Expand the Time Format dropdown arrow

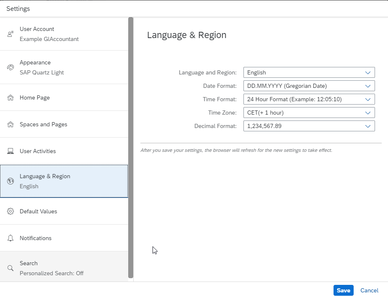368,99
